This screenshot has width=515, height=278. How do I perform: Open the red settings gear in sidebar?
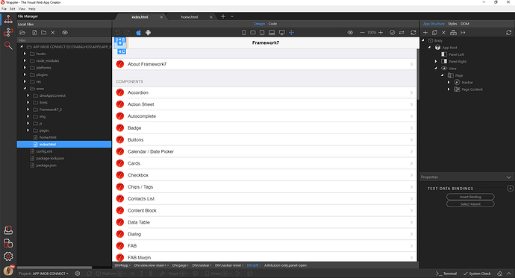pos(8,256)
